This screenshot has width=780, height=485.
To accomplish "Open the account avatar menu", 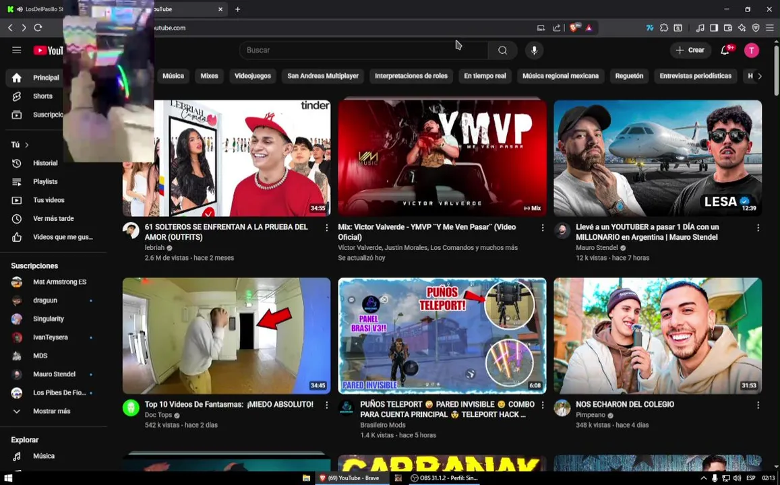I will (752, 51).
